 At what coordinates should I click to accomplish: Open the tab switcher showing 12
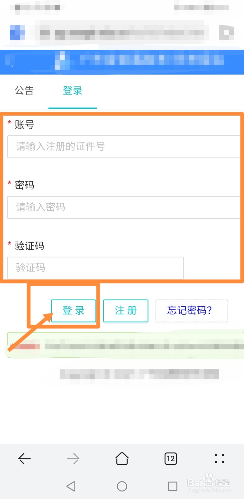pos(171,459)
